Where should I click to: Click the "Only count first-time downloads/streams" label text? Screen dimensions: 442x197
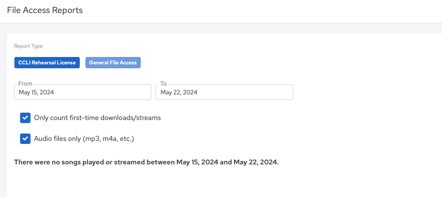(x=97, y=118)
